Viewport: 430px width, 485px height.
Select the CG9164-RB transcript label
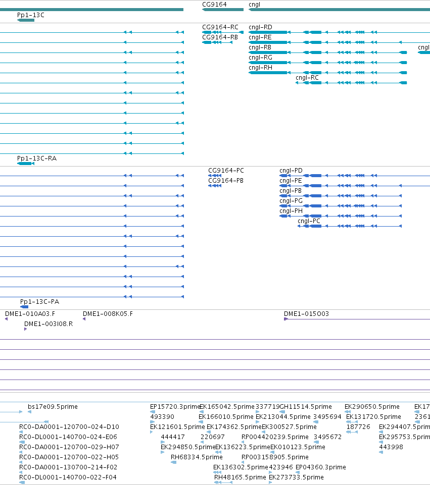pyautogui.click(x=220, y=37)
